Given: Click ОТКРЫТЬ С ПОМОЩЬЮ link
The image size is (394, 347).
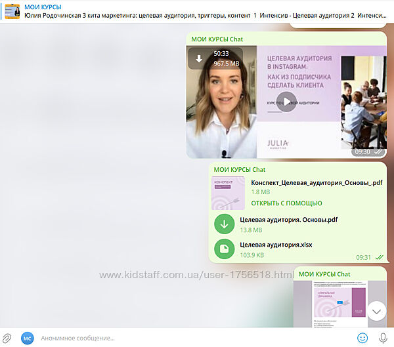Looking at the screenshot, I should 286,203.
